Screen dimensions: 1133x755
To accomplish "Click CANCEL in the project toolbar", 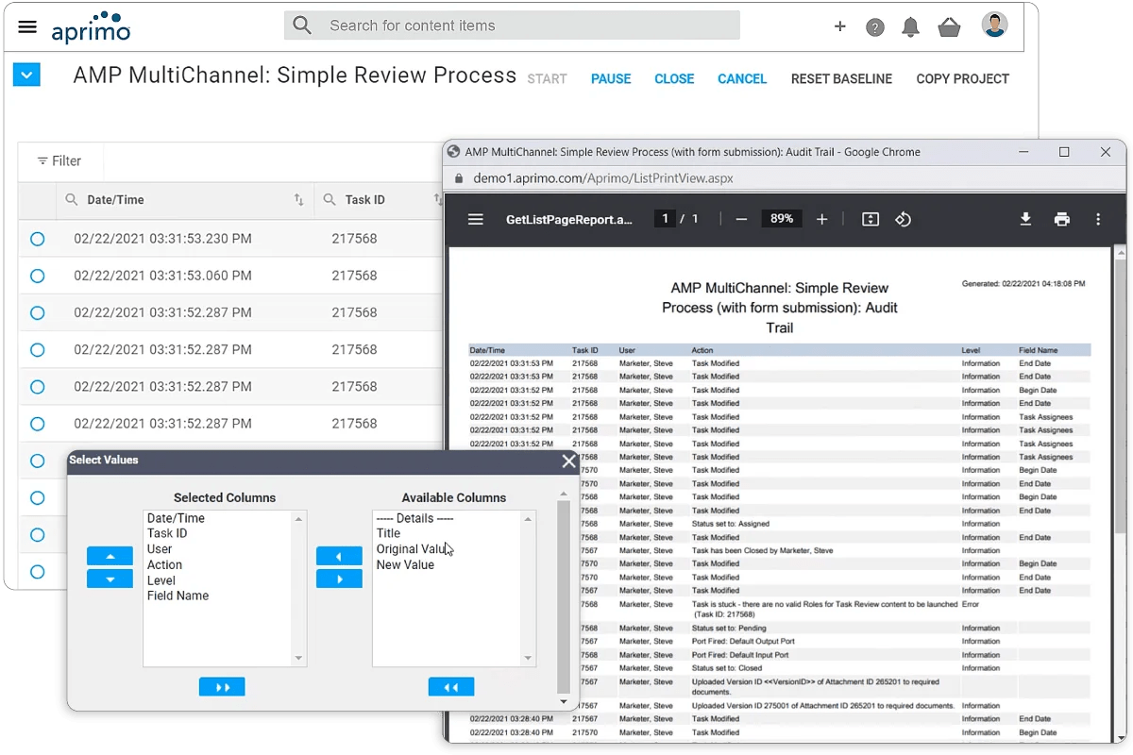I will [x=742, y=79].
